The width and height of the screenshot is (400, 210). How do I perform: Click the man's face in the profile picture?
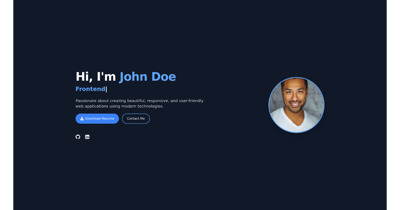pos(294,97)
